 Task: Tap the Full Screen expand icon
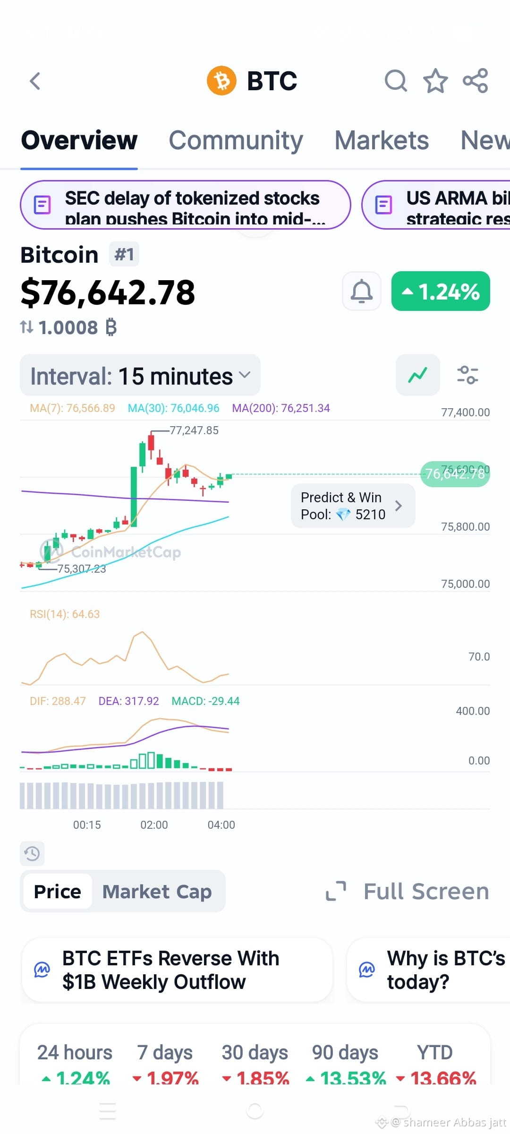(336, 891)
